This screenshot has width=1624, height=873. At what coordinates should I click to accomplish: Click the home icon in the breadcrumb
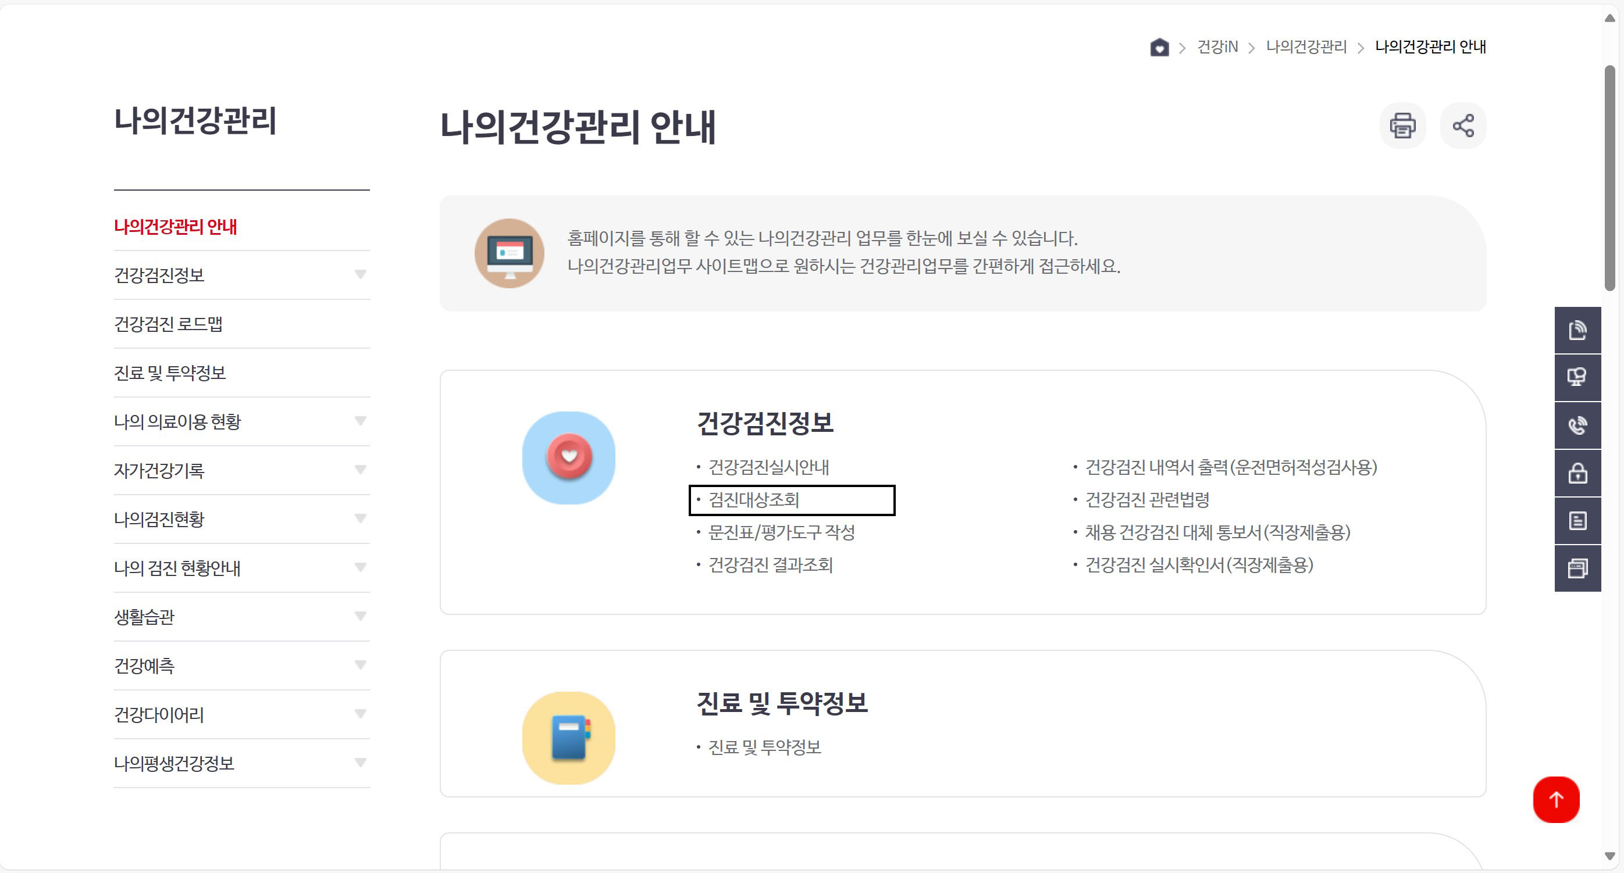(x=1159, y=47)
